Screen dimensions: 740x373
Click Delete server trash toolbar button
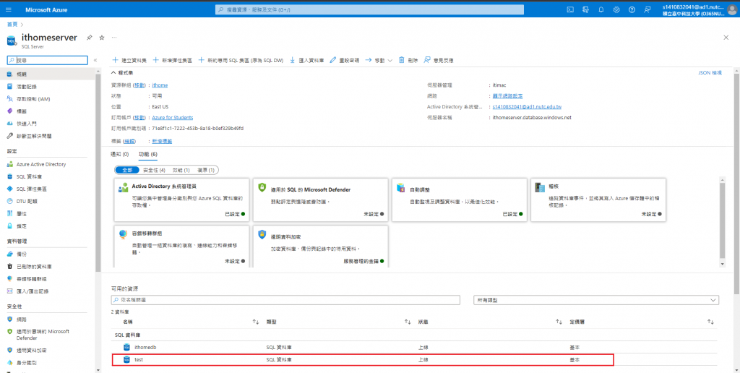tap(408, 61)
